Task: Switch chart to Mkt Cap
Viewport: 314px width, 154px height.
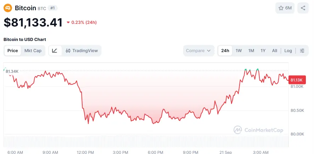Action: click(33, 51)
